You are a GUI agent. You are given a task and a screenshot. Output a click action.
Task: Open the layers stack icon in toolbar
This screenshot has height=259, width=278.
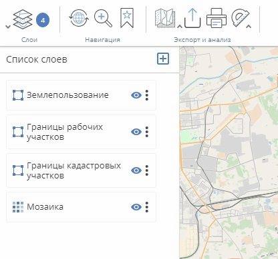click(23, 20)
